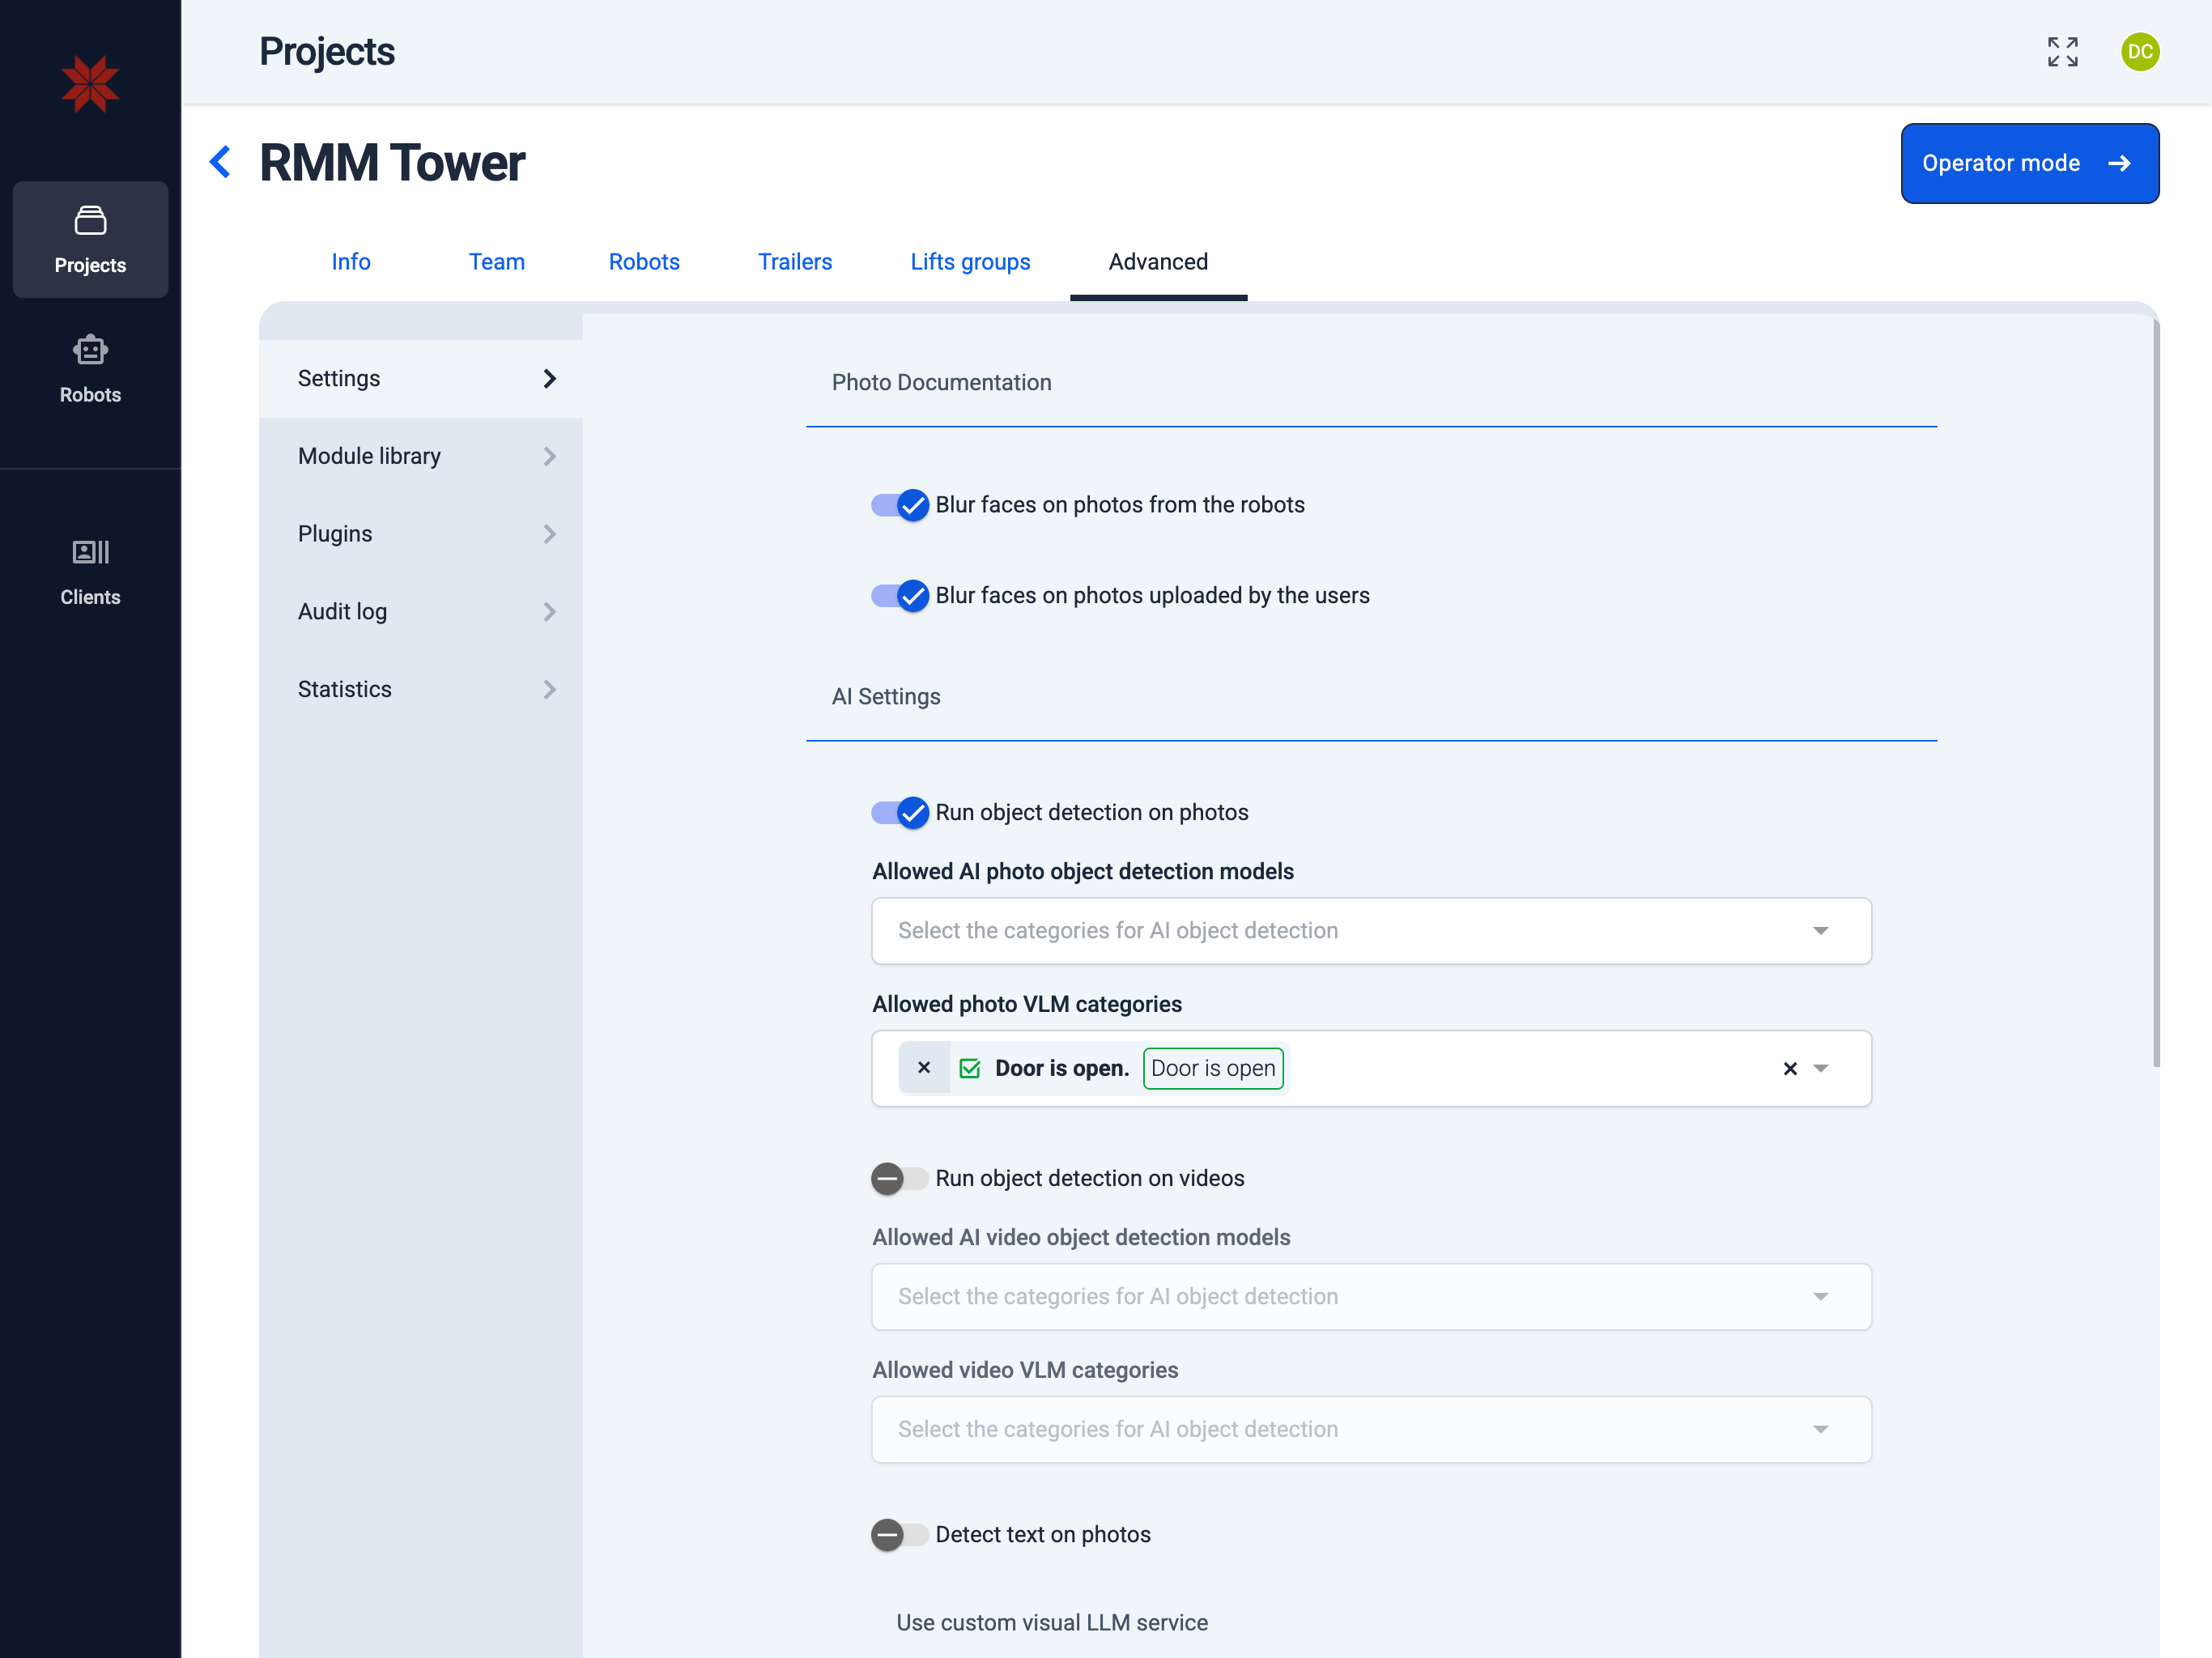The image size is (2212, 1658).
Task: Enable Detect text on photos
Action: [x=899, y=1535]
